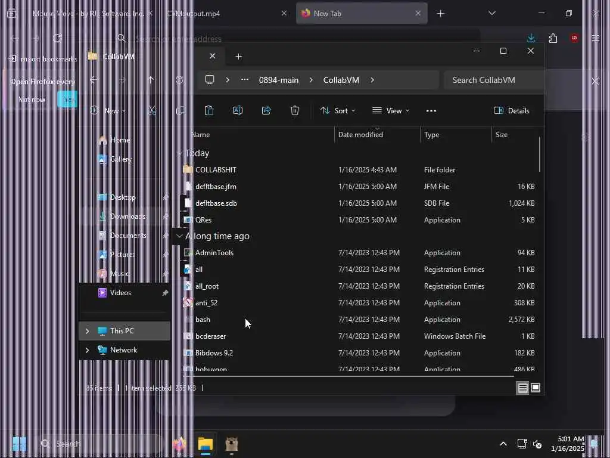
Task: Expand This PC in navigation pane
Action: pyautogui.click(x=87, y=330)
